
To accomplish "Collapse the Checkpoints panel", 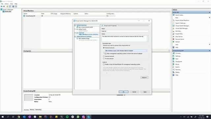I will (169, 51).
